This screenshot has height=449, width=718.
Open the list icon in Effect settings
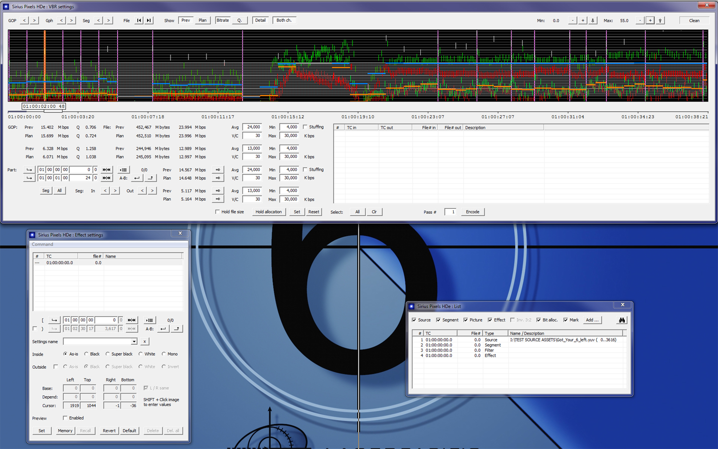pos(149,320)
